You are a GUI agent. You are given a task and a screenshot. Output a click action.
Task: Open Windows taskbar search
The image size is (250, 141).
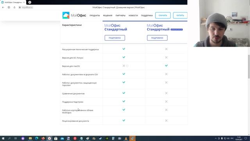tap(9, 138)
